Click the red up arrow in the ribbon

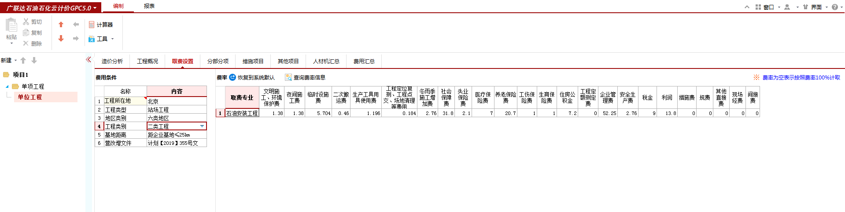[61, 25]
